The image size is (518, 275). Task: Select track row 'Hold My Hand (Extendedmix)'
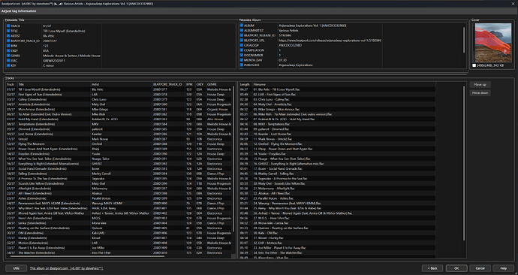coord(119,119)
